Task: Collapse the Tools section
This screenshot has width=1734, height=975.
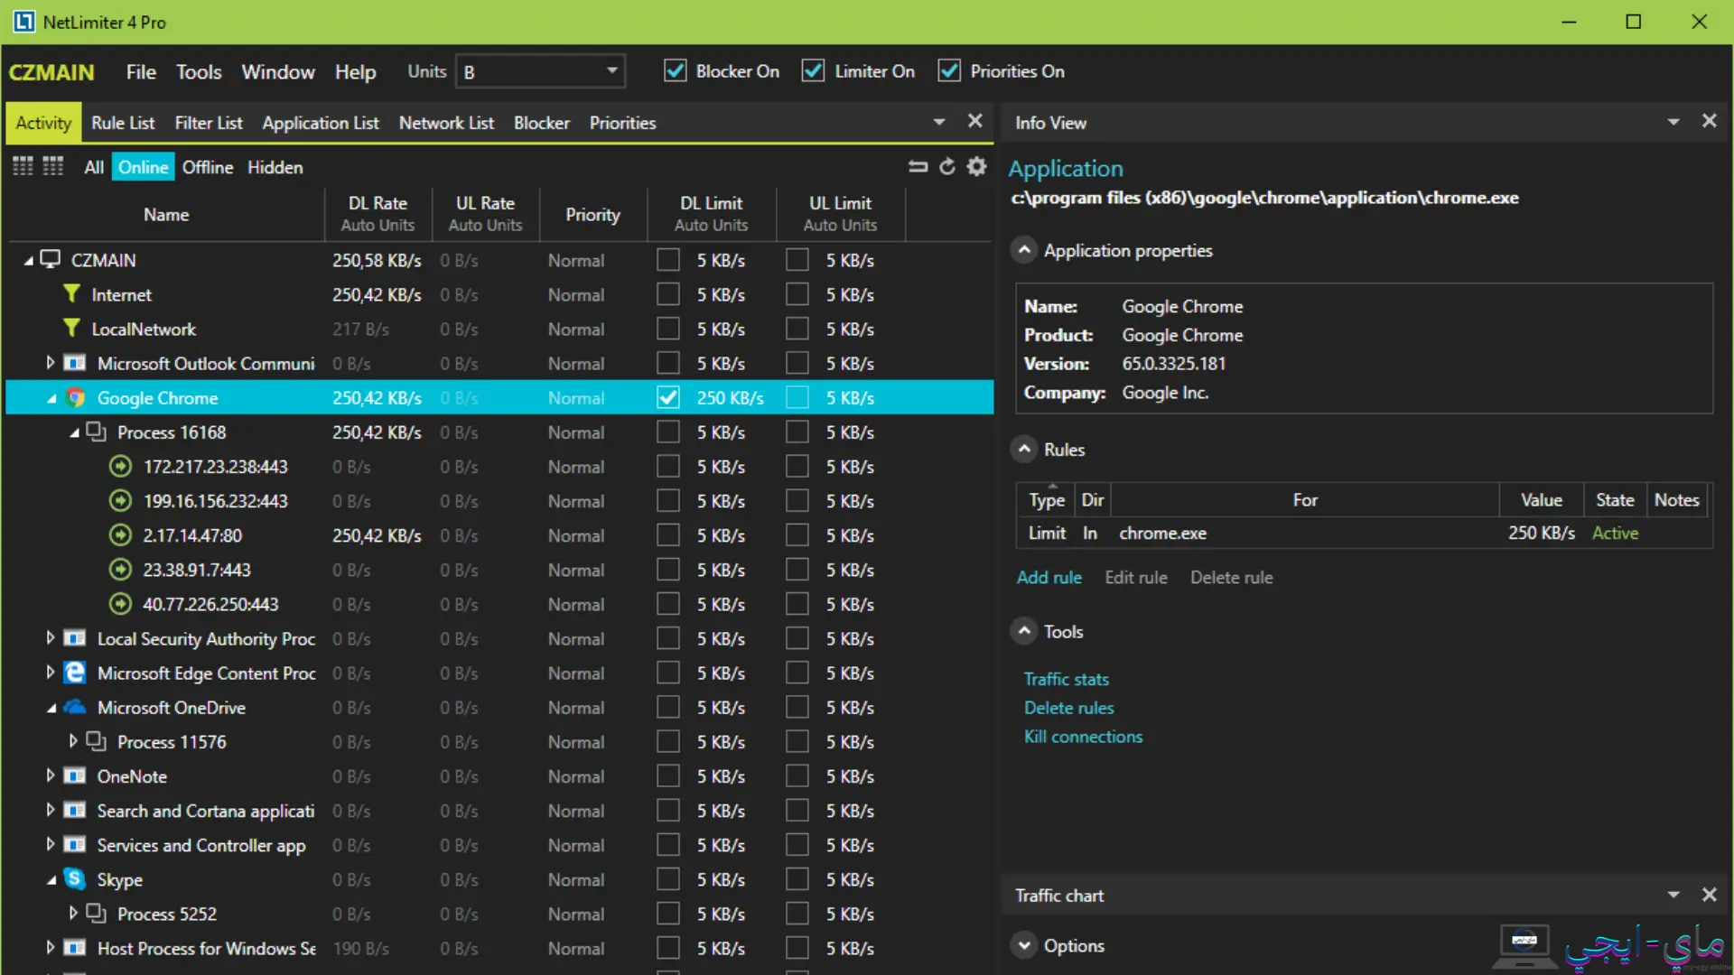Action: pos(1024,631)
